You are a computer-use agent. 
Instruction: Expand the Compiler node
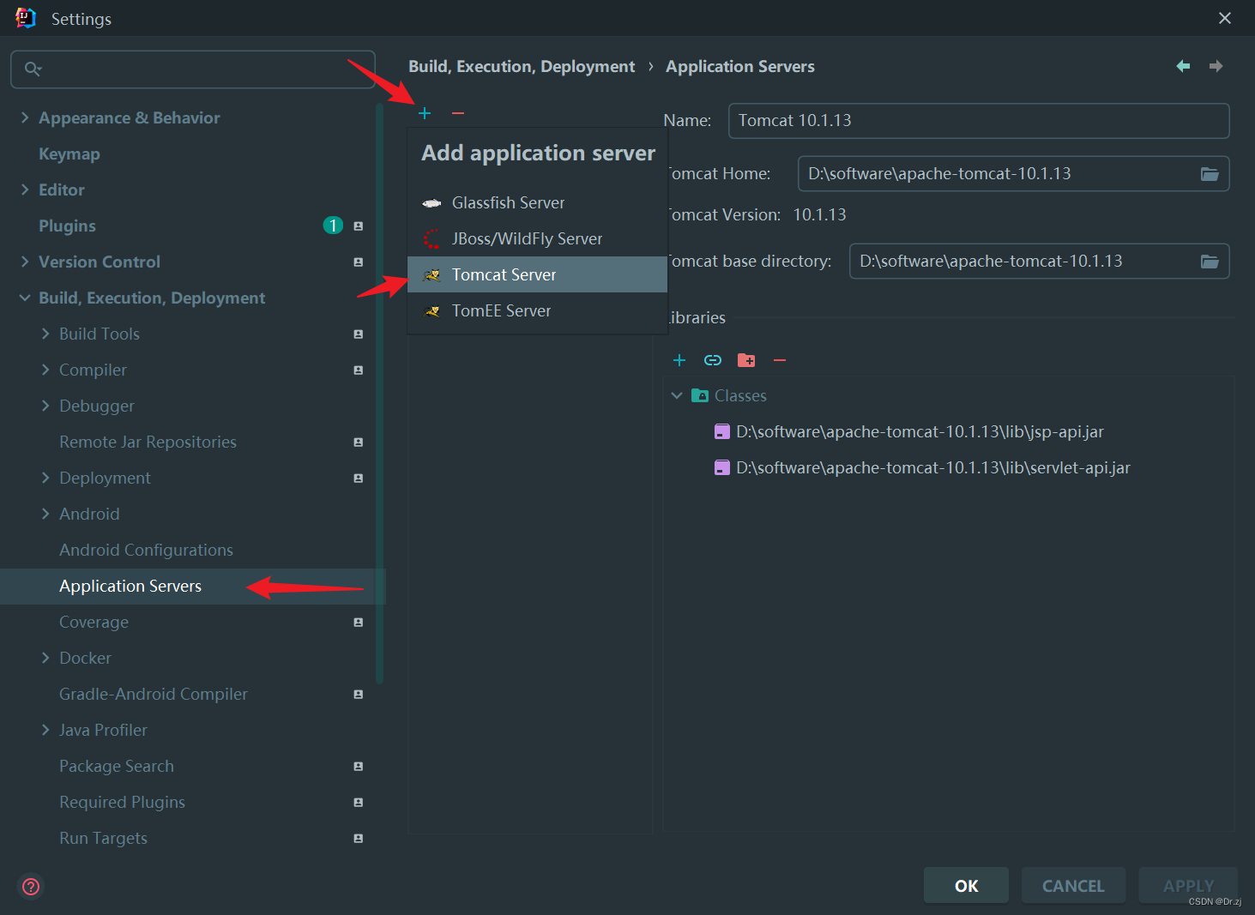(45, 370)
